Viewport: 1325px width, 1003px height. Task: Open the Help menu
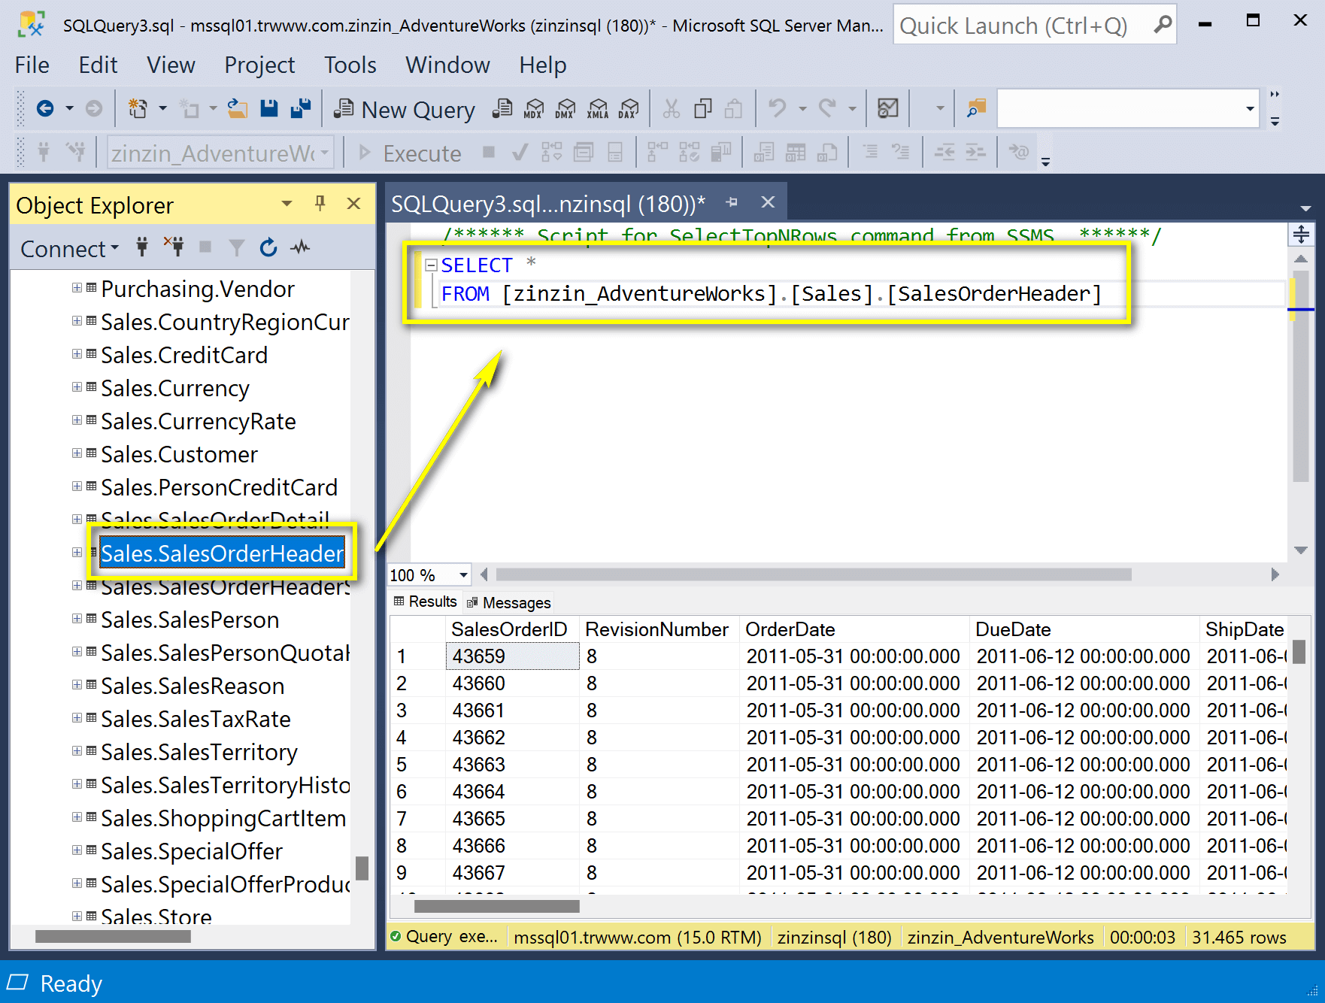pos(542,65)
